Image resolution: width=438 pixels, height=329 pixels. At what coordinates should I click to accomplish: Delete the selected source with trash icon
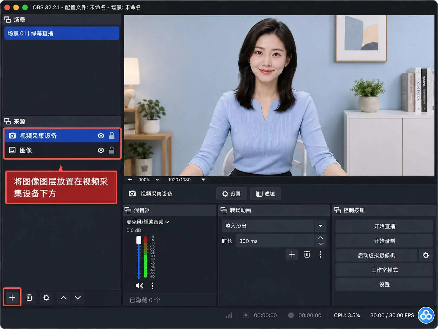click(x=29, y=297)
